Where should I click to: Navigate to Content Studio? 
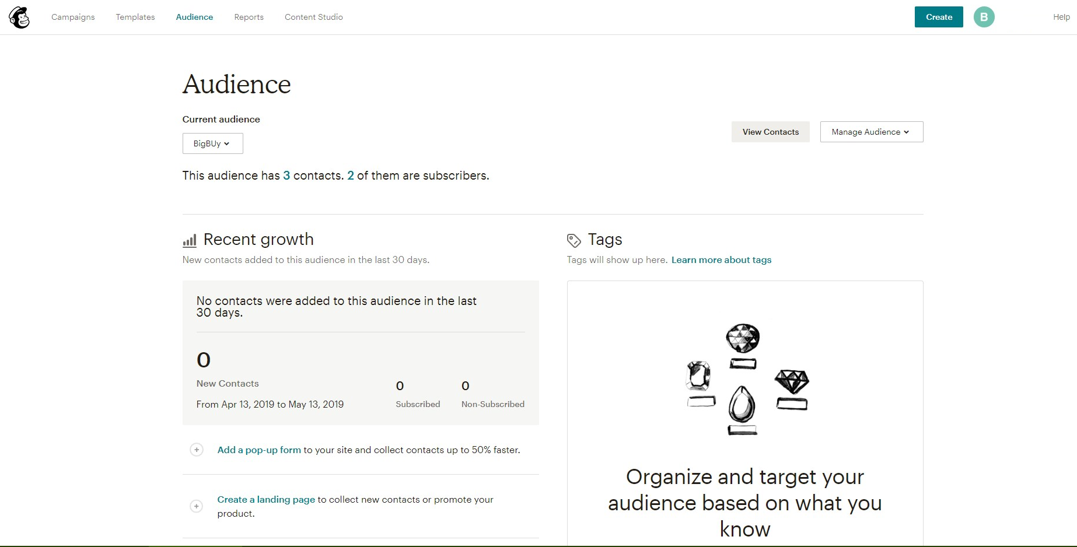click(x=313, y=17)
